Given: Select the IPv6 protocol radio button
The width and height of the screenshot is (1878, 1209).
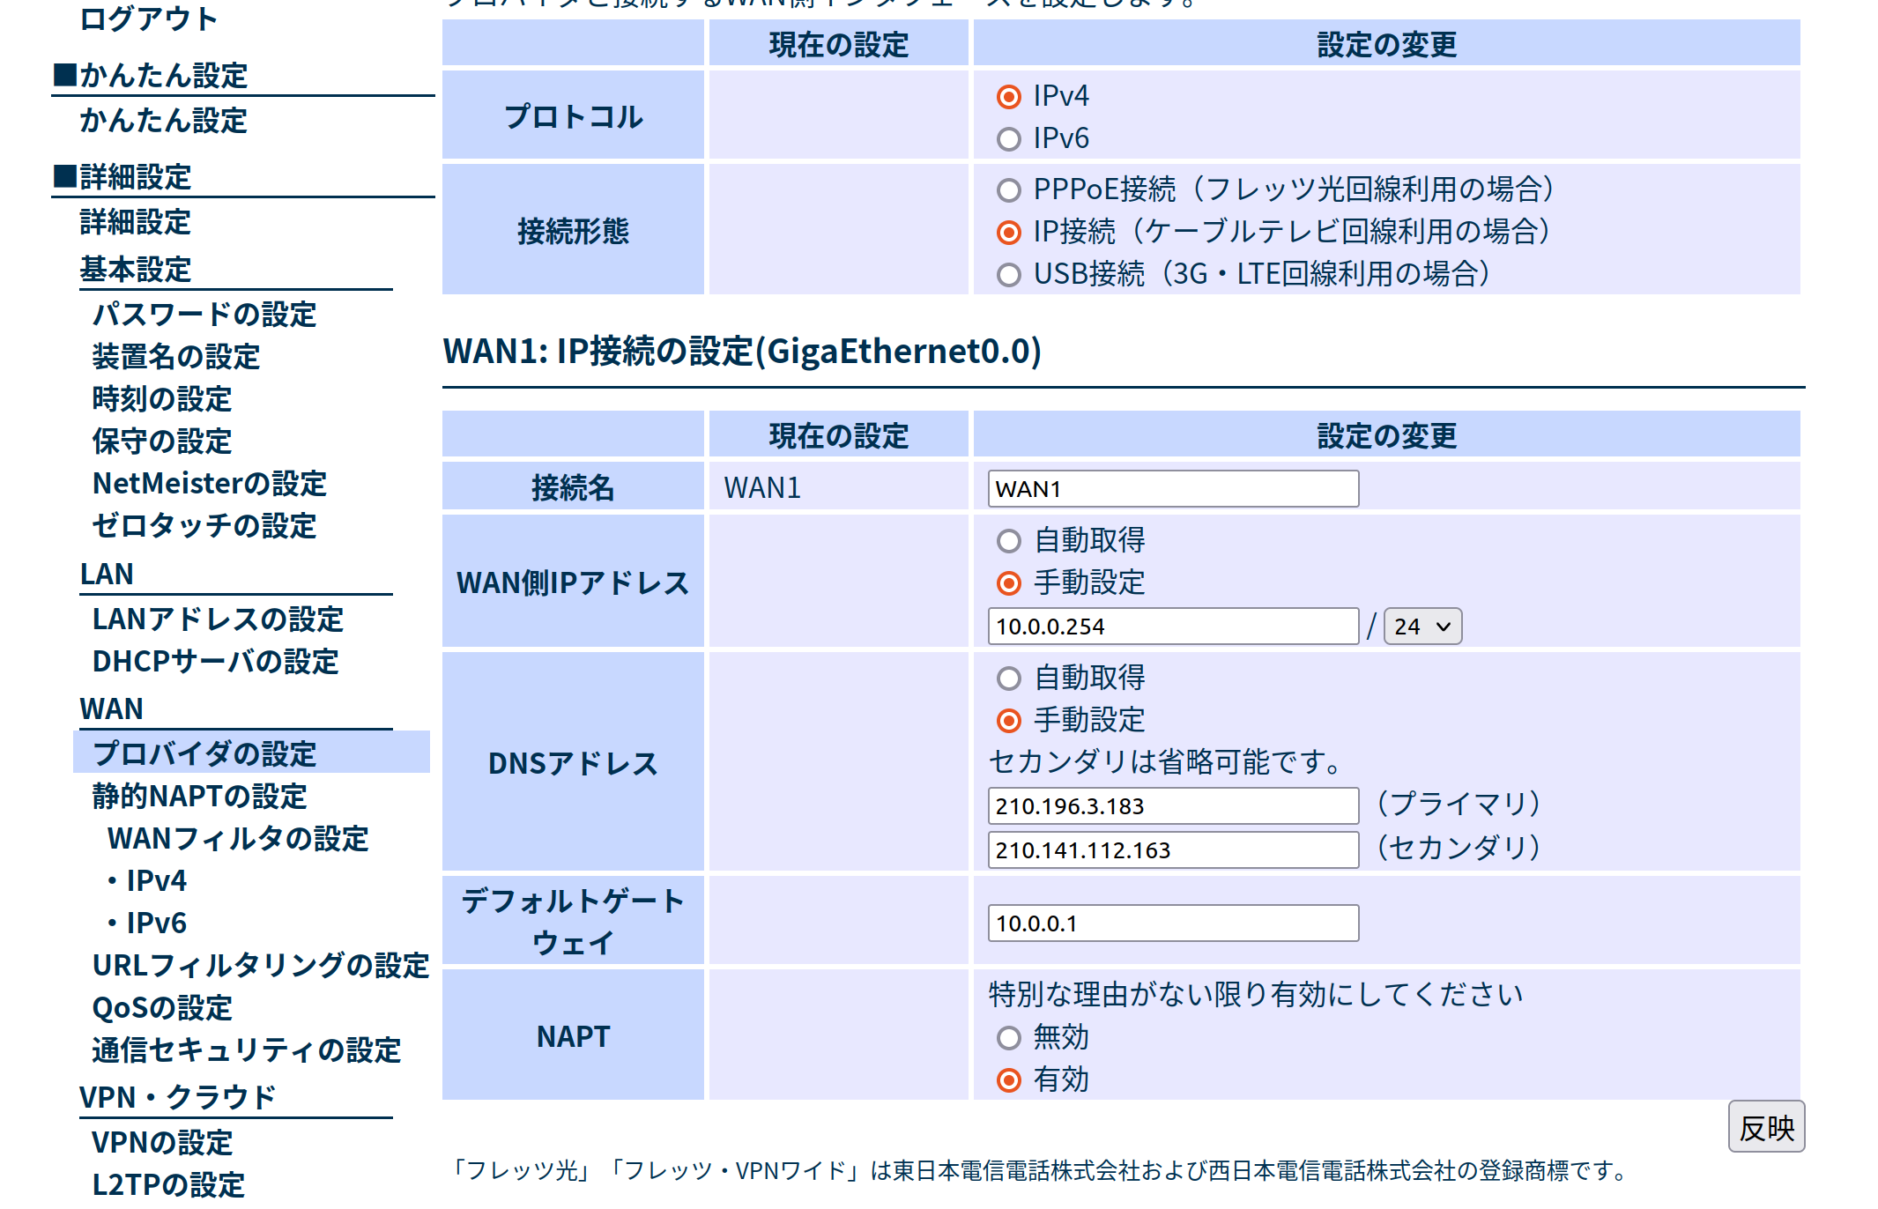Looking at the screenshot, I should coord(1008,139).
